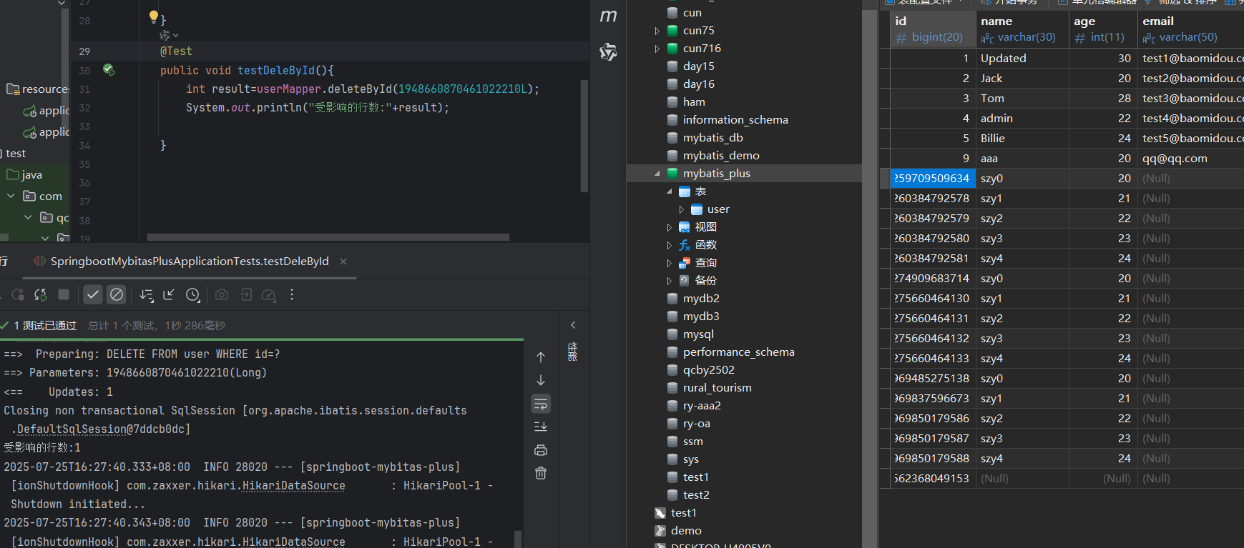Expand the cun716 database node
1244x548 pixels.
pos(657,49)
